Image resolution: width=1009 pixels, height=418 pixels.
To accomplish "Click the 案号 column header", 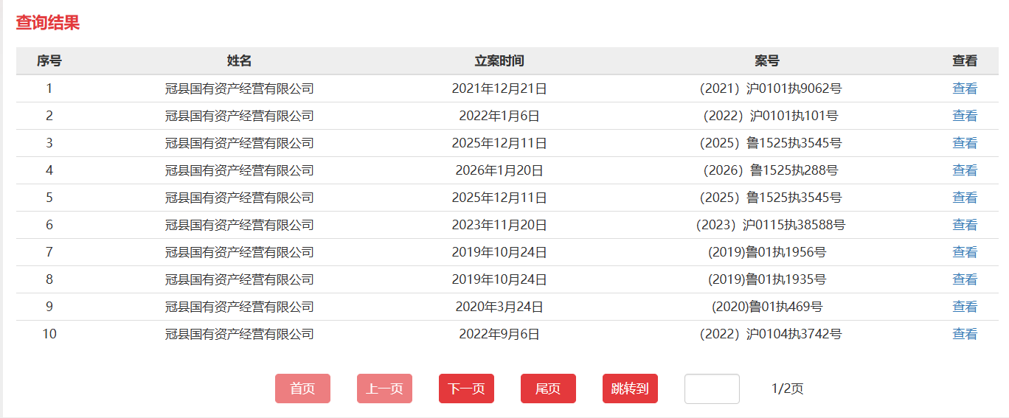I will pyautogui.click(x=766, y=61).
